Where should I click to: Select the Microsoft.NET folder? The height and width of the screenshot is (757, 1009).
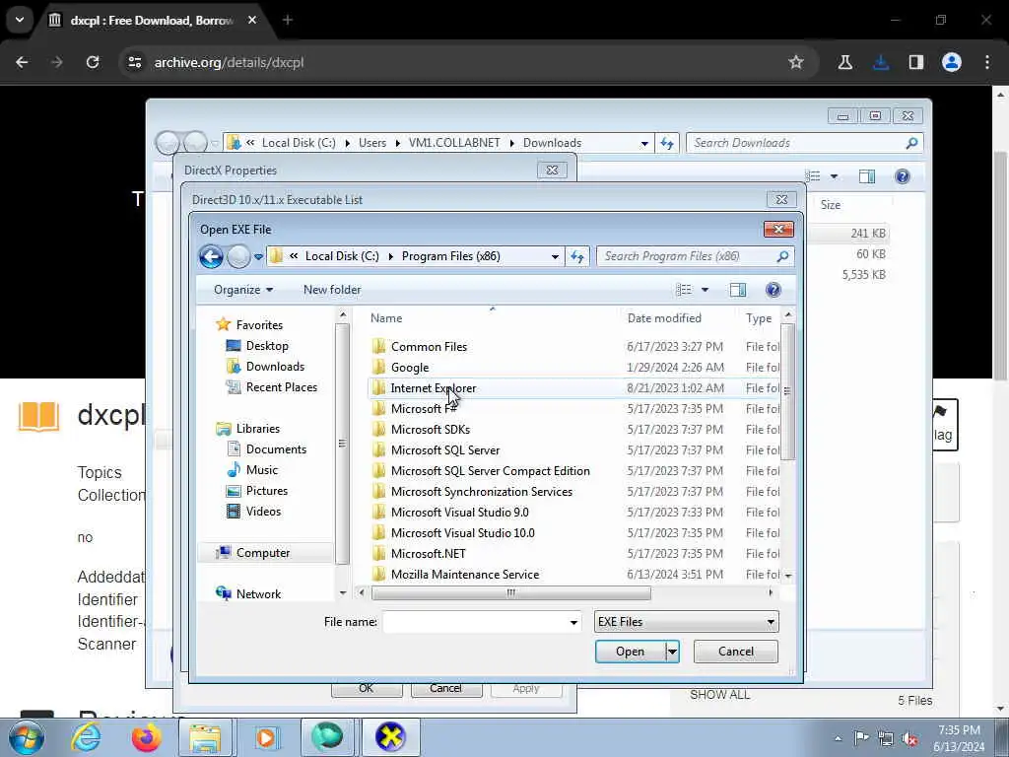428,553
